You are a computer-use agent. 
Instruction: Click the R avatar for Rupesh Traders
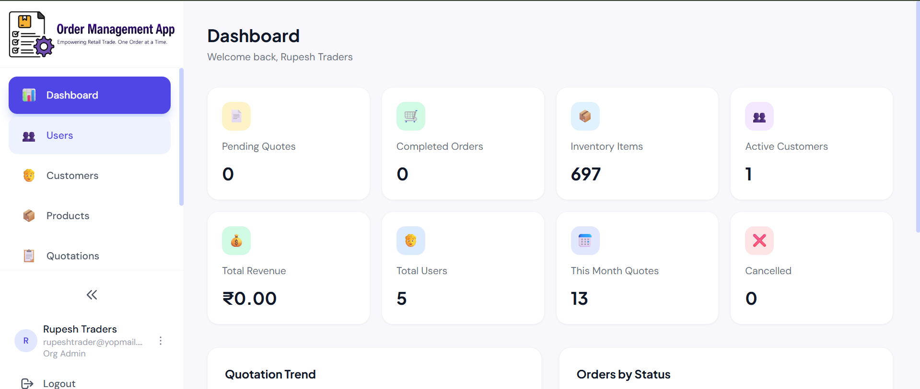pyautogui.click(x=26, y=341)
